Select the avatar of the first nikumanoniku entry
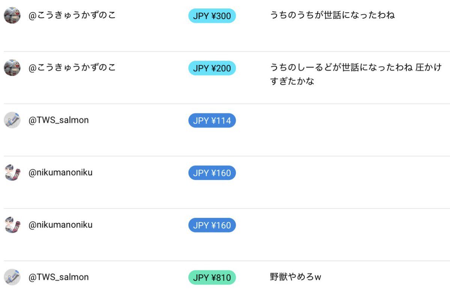450x306 pixels. click(12, 172)
